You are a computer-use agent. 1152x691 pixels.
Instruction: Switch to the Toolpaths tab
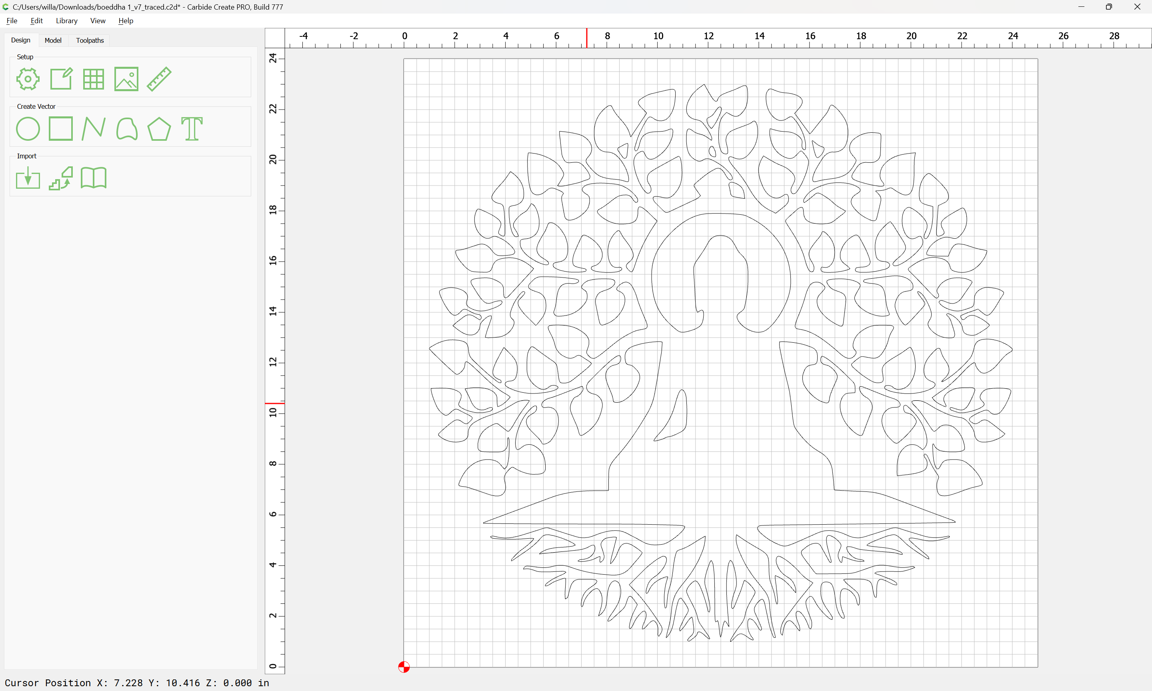pyautogui.click(x=90, y=40)
